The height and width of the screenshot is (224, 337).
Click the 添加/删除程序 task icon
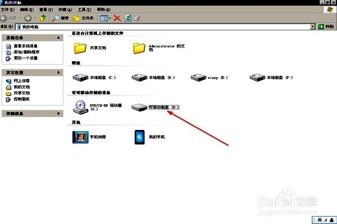[x=8, y=52]
